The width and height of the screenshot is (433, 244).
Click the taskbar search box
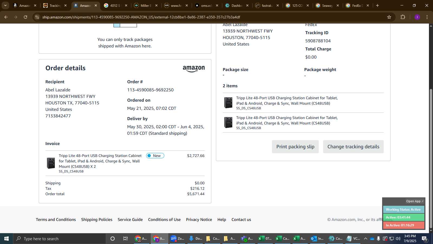coord(60,239)
